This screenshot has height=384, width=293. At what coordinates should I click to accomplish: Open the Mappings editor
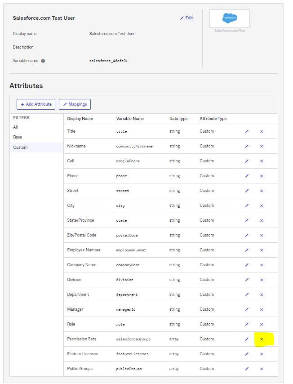pyautogui.click(x=75, y=104)
